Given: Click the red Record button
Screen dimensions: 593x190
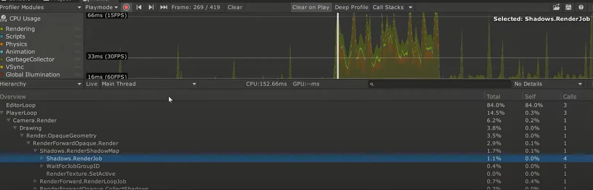Looking at the screenshot, I should click(126, 7).
